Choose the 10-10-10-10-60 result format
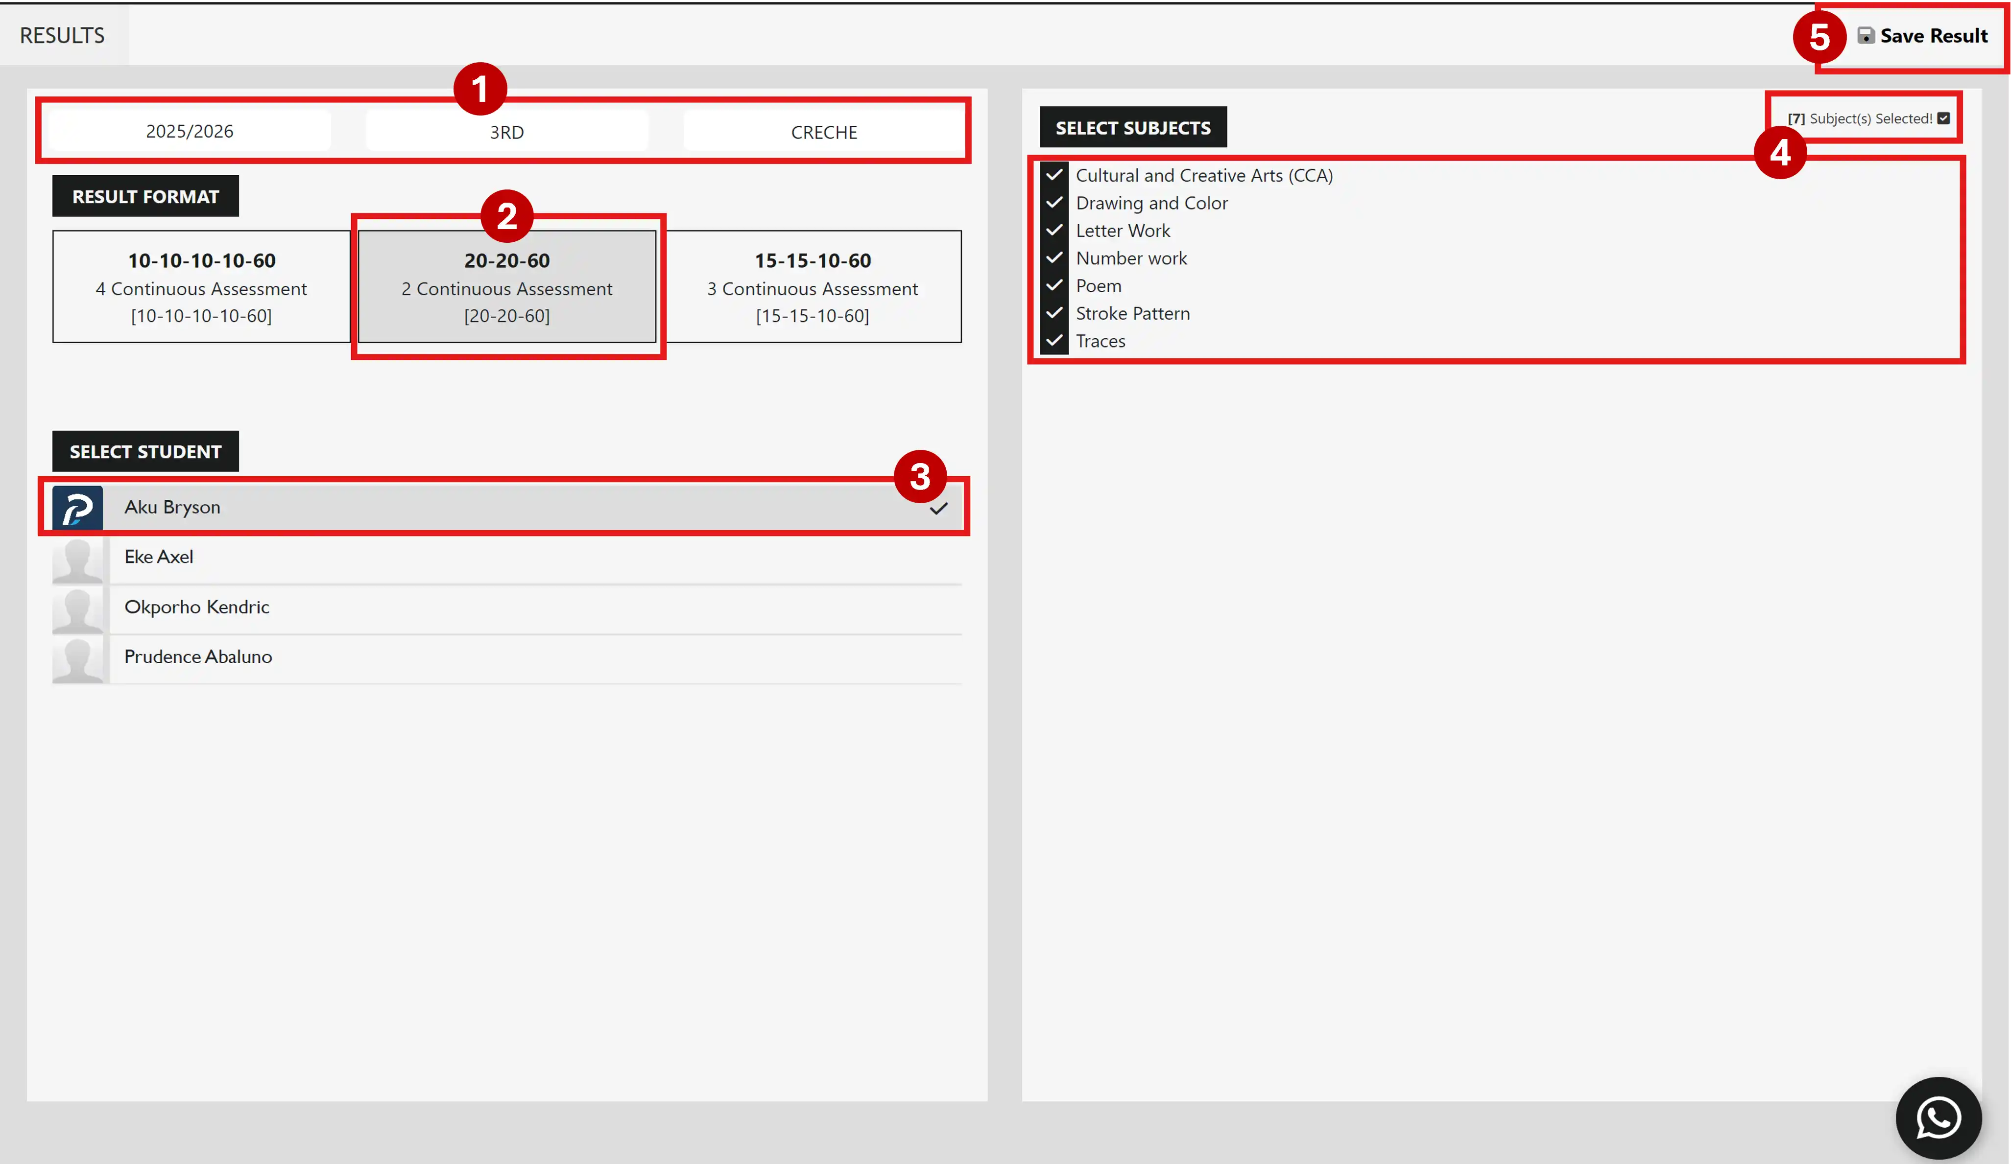 click(x=202, y=286)
